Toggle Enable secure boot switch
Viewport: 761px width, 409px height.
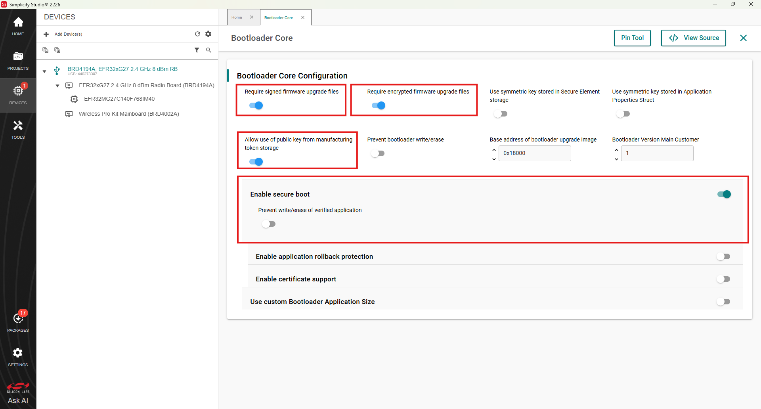724,194
